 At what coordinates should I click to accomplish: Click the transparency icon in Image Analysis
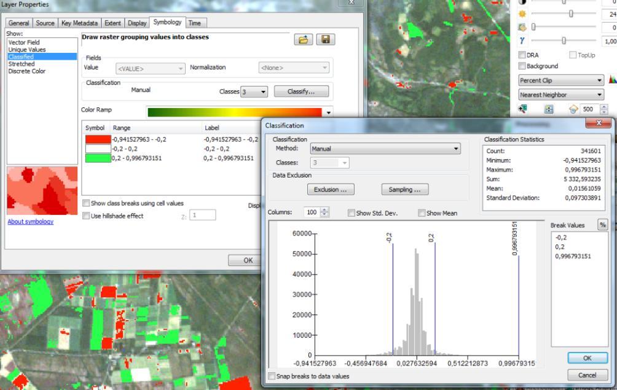pos(522,27)
